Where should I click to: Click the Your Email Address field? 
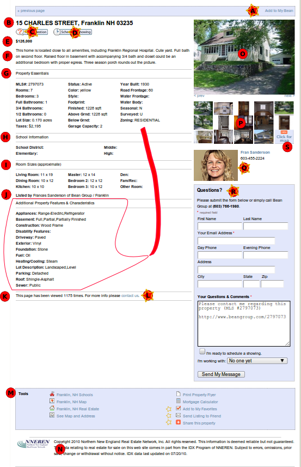236,241
